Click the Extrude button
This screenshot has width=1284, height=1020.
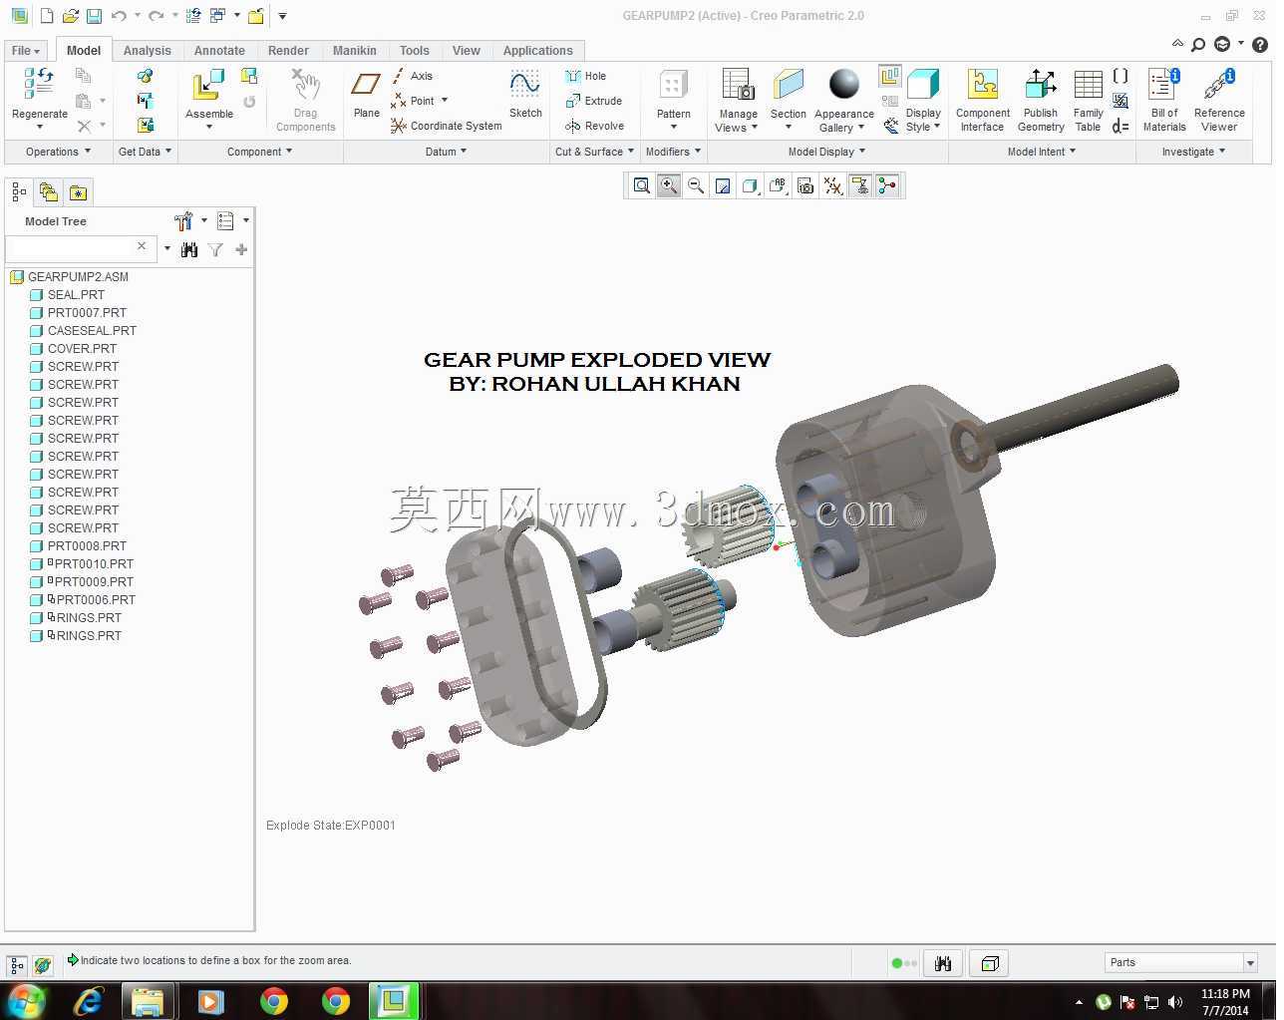(593, 101)
